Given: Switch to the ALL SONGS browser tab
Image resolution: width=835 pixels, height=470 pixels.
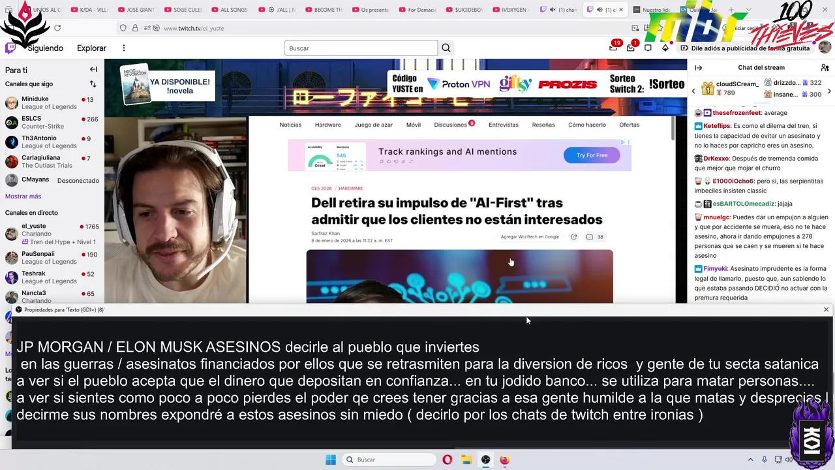Looking at the screenshot, I should point(229,10).
